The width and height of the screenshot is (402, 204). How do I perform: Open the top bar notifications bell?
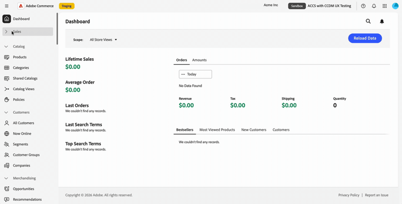click(374, 6)
